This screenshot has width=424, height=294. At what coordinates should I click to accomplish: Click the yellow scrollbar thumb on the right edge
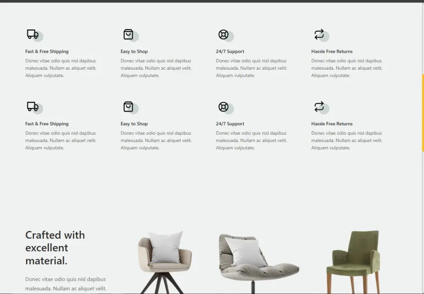click(423, 113)
